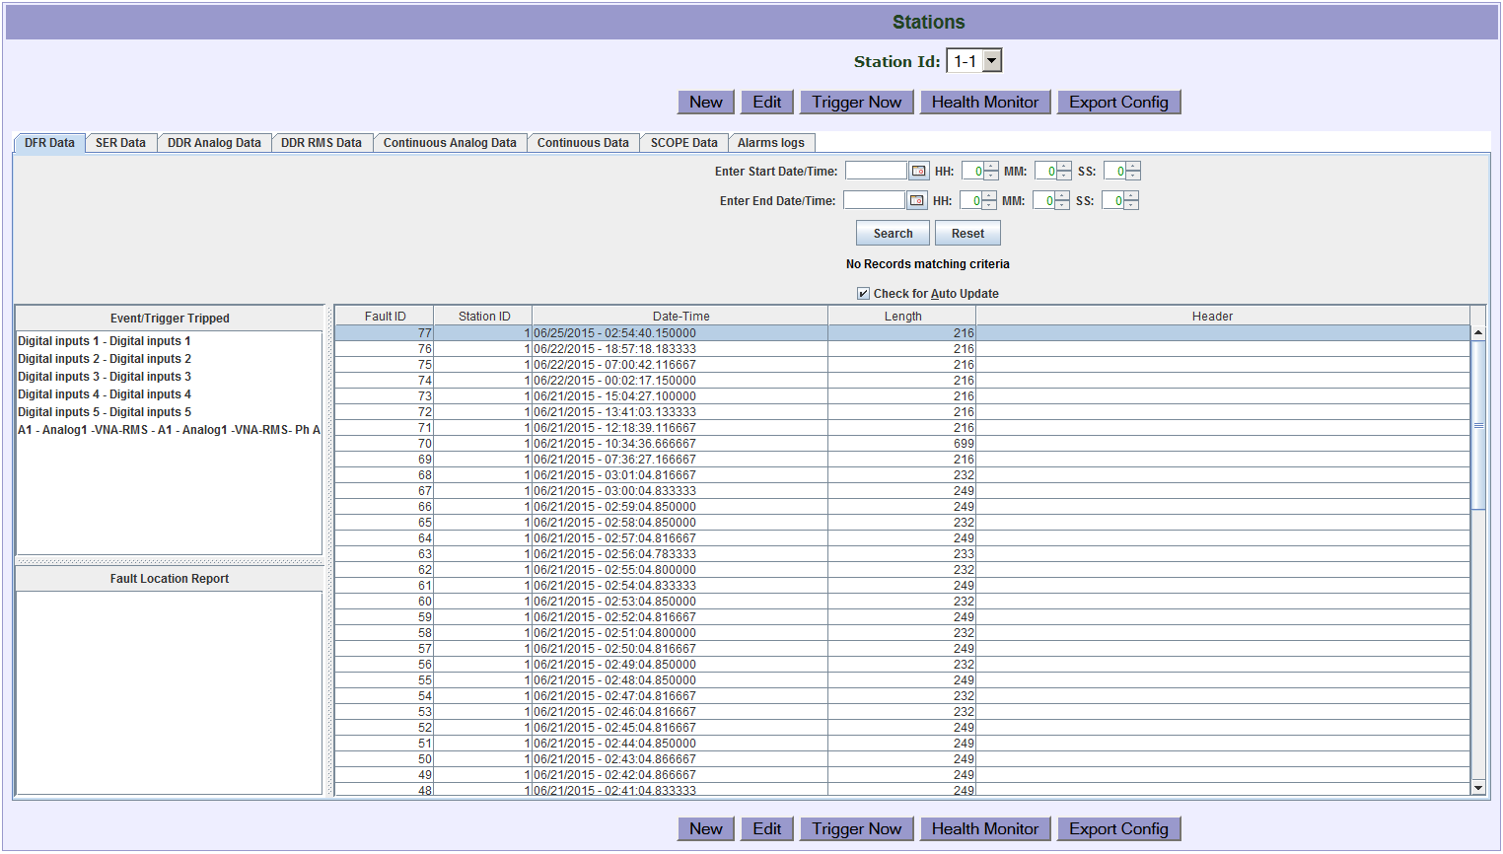This screenshot has width=1503, height=854.
Task: Click the table scrollbar down arrow
Action: coord(1478,787)
